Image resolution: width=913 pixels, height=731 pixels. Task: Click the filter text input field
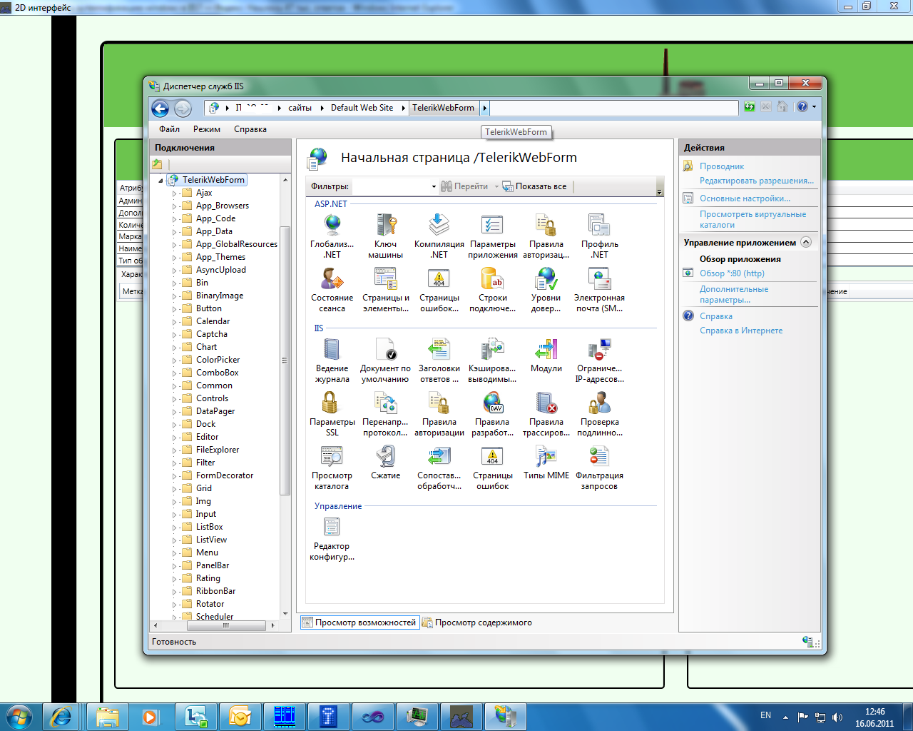pyautogui.click(x=391, y=186)
